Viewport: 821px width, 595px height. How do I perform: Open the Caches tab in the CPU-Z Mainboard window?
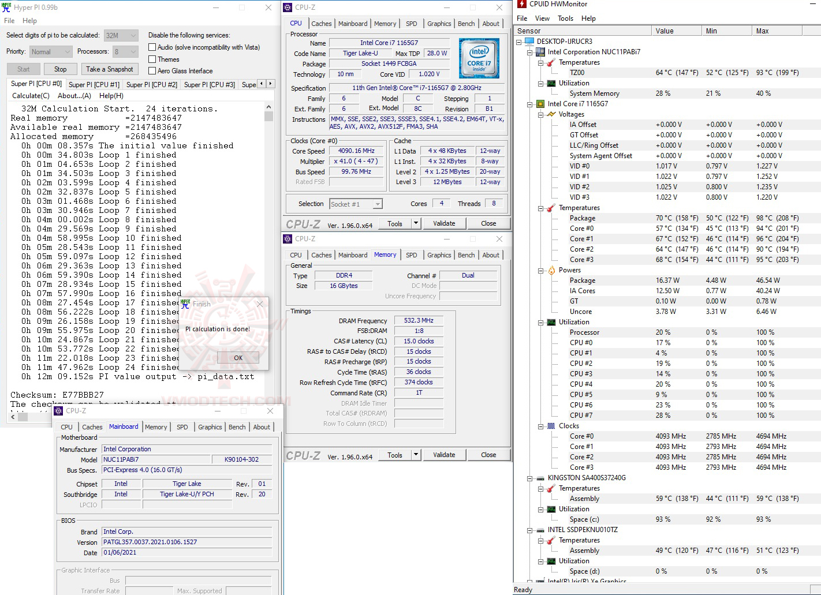pos(92,427)
